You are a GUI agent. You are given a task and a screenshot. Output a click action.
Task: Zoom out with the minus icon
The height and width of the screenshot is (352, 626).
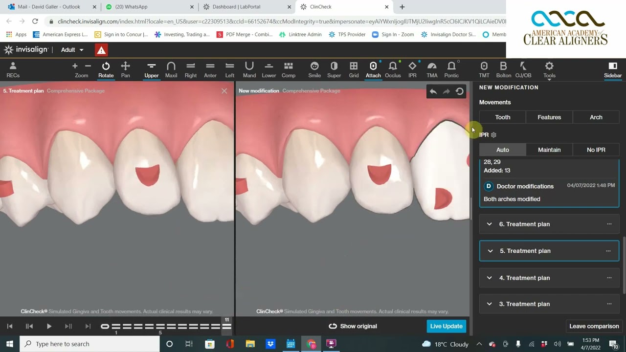tap(88, 66)
